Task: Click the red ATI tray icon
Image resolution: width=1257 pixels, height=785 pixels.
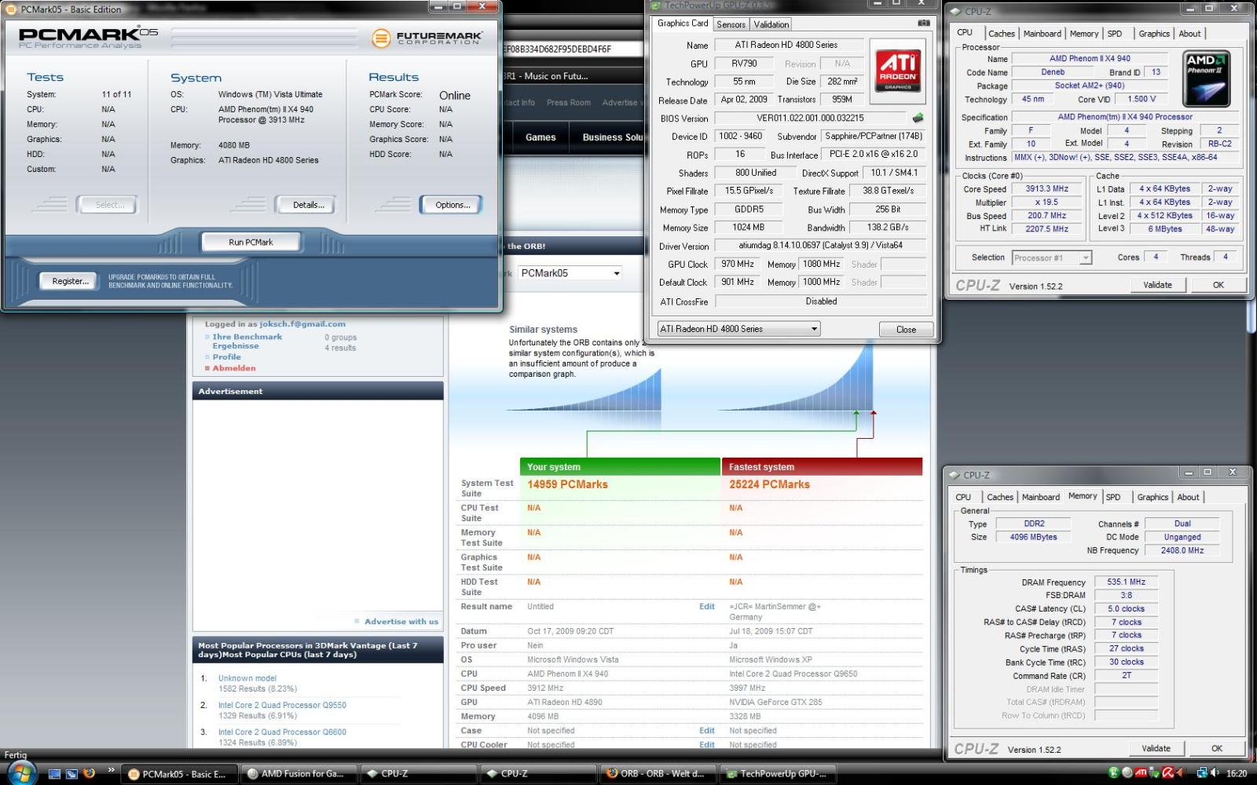Action: (x=1141, y=773)
